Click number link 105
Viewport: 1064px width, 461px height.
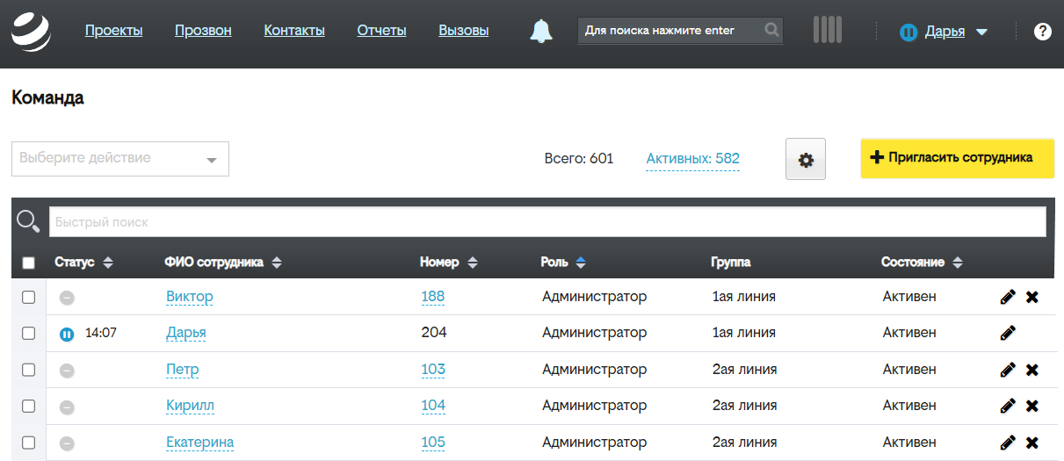point(433,443)
